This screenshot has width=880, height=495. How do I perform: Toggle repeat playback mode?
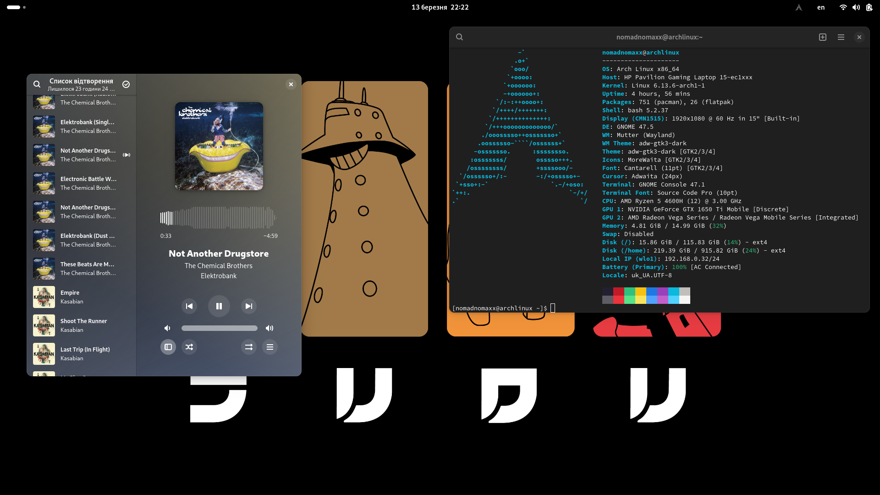(249, 347)
